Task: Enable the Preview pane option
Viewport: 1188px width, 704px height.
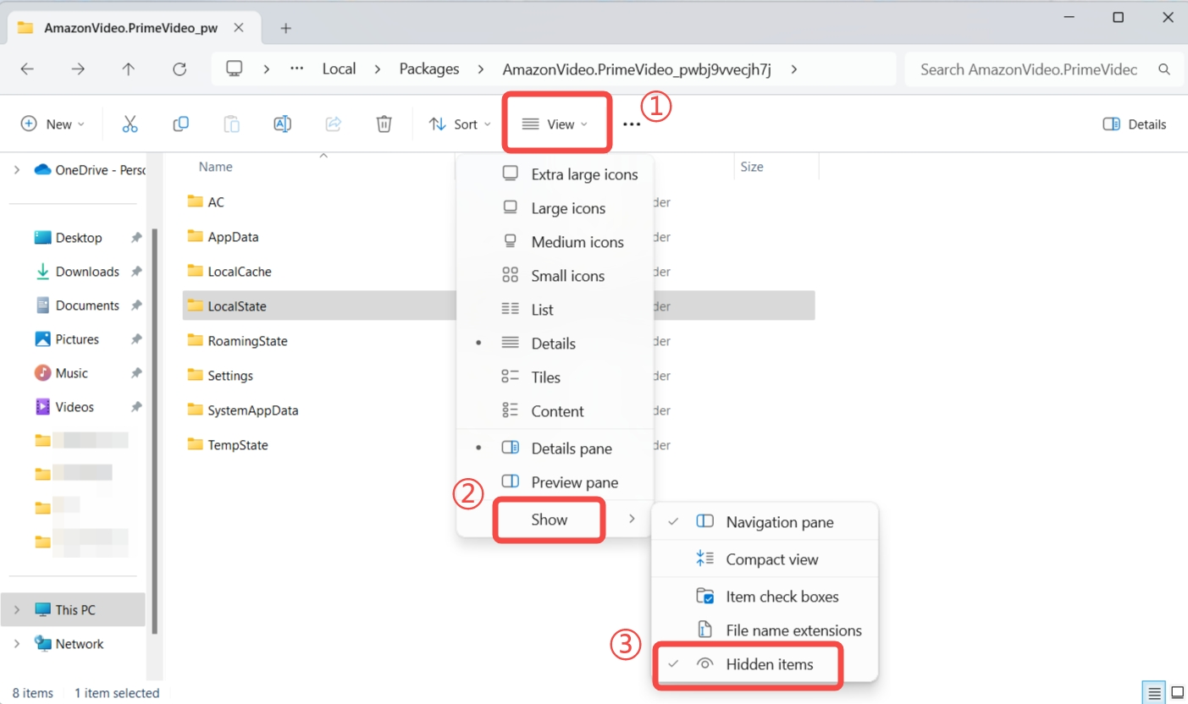Action: (x=555, y=482)
